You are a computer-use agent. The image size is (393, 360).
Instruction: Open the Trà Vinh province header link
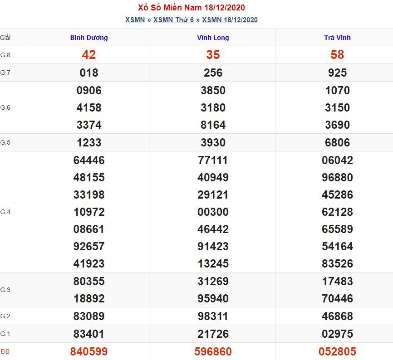point(337,38)
